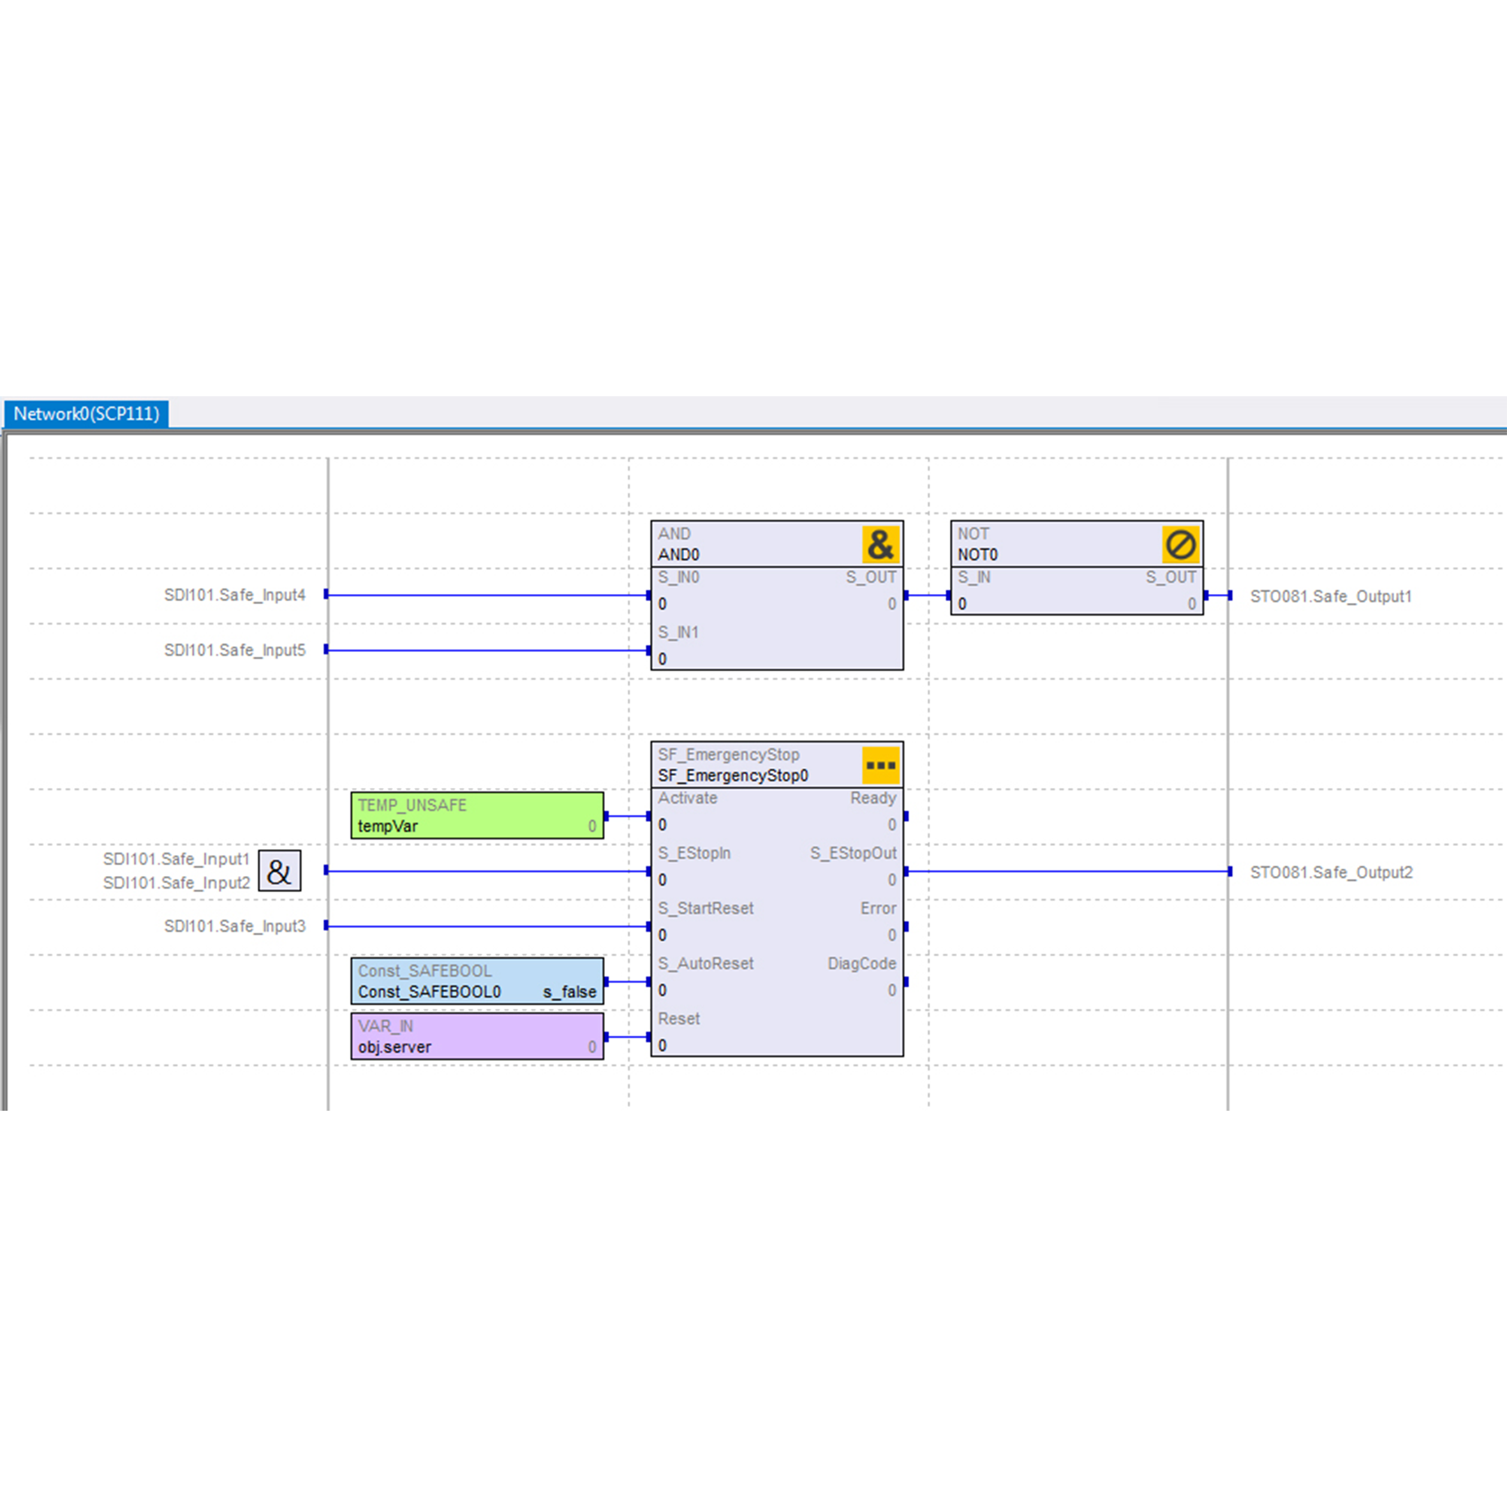Click the S_EStopOut output port

853,853
